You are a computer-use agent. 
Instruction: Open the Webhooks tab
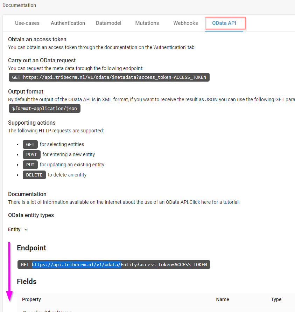(185, 23)
